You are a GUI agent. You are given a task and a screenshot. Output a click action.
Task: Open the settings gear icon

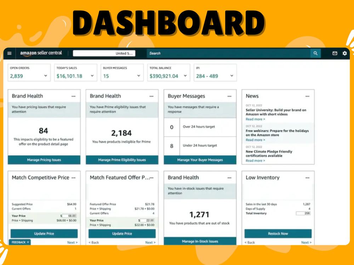tap(344, 53)
